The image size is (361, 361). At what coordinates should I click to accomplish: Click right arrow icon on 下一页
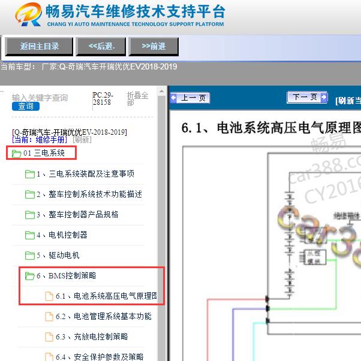(324, 97)
